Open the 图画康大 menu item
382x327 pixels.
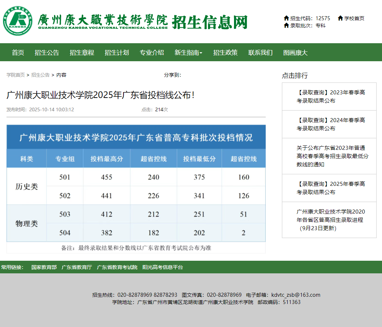pos(295,52)
